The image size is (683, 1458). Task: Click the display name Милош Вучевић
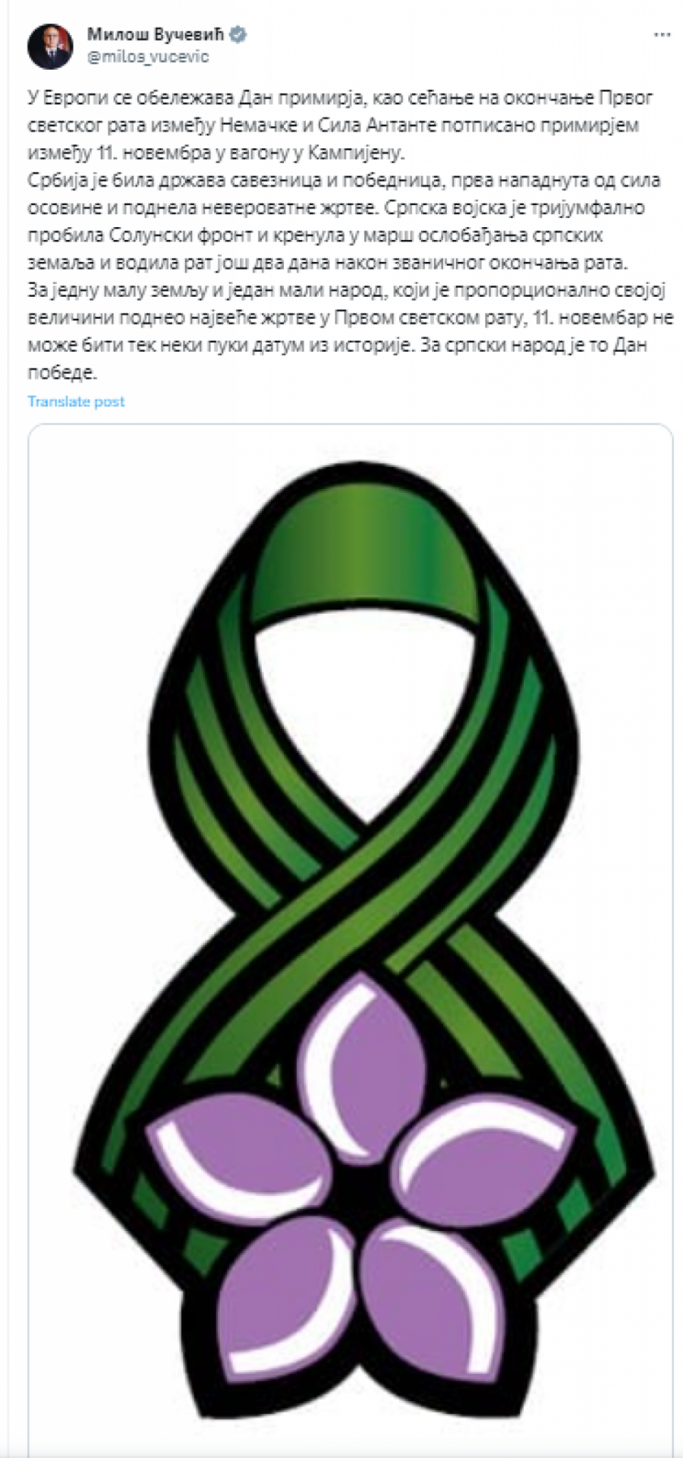point(158,34)
